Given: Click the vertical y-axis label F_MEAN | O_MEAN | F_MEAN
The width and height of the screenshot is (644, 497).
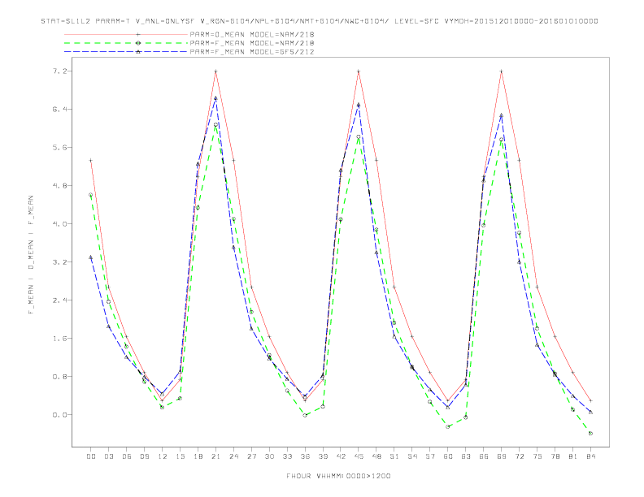Looking at the screenshot, I should (31, 255).
